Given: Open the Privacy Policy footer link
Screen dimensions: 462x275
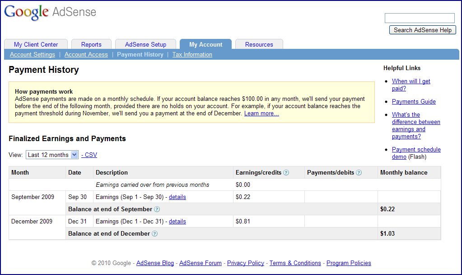Looking at the screenshot, I should 245,263.
